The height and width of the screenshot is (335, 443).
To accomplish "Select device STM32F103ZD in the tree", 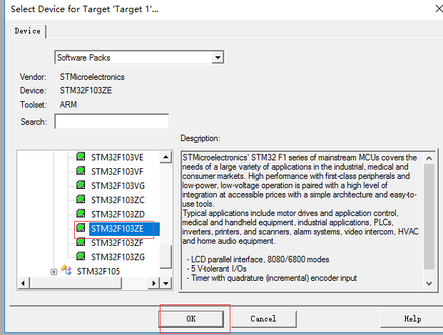I will tap(118, 215).
